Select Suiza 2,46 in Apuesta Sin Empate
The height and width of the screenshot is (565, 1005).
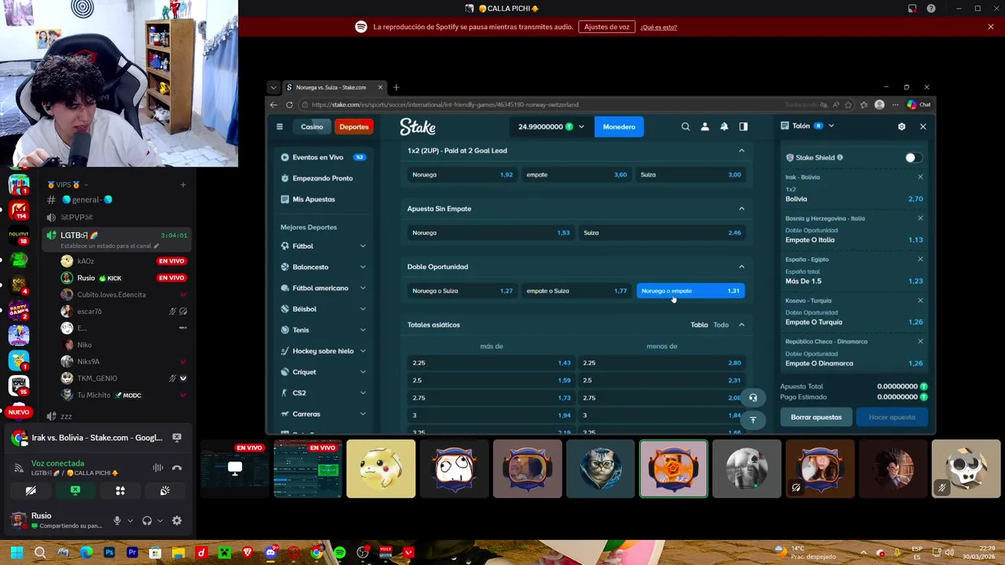[x=662, y=232]
